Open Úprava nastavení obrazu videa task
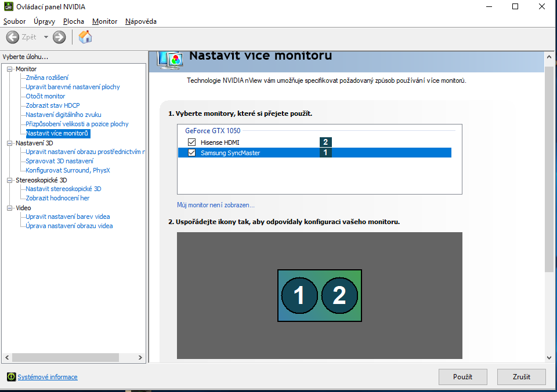The image size is (557, 392). [69, 225]
